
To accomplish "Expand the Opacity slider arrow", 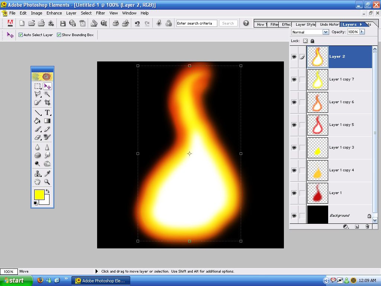I will click(x=362, y=32).
